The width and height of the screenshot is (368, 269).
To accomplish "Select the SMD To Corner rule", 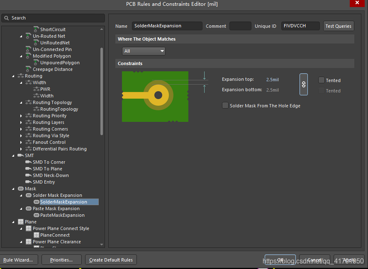I will click(x=49, y=162).
